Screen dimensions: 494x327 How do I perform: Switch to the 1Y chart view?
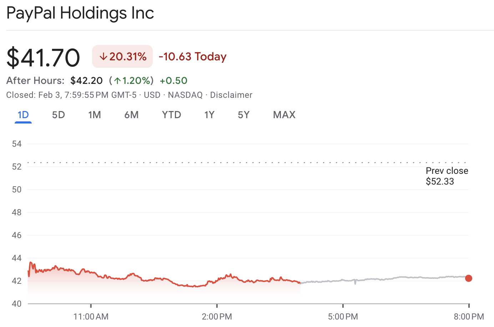(x=210, y=115)
